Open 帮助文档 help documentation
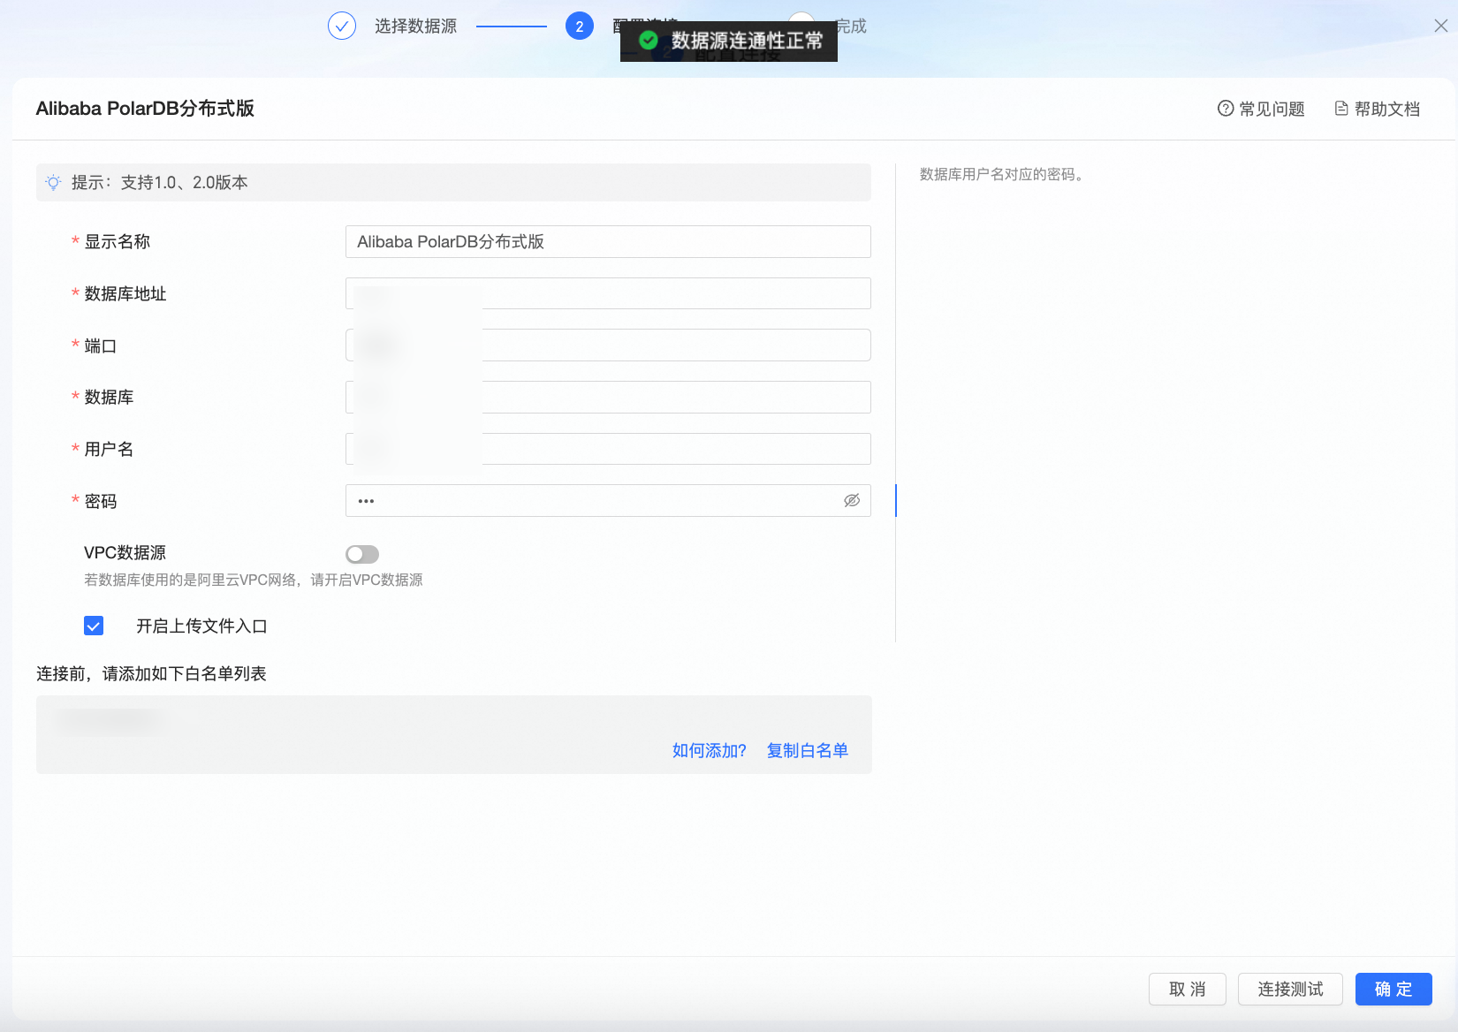 (x=1377, y=109)
